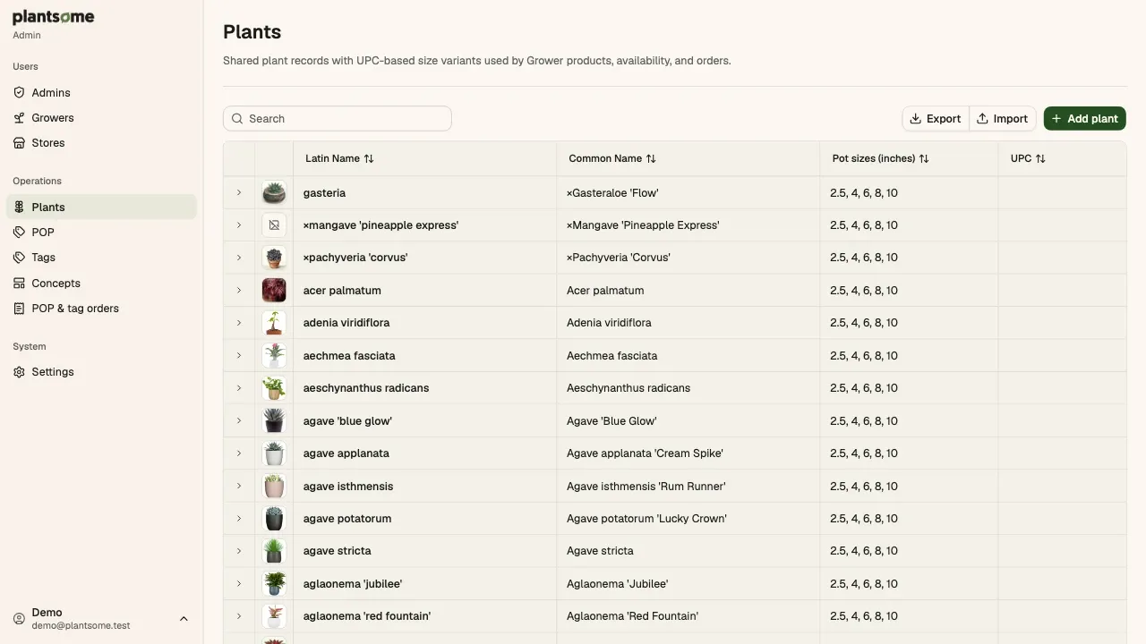Click the Plants icon in the sidebar
Image resolution: width=1146 pixels, height=644 pixels.
pos(19,207)
